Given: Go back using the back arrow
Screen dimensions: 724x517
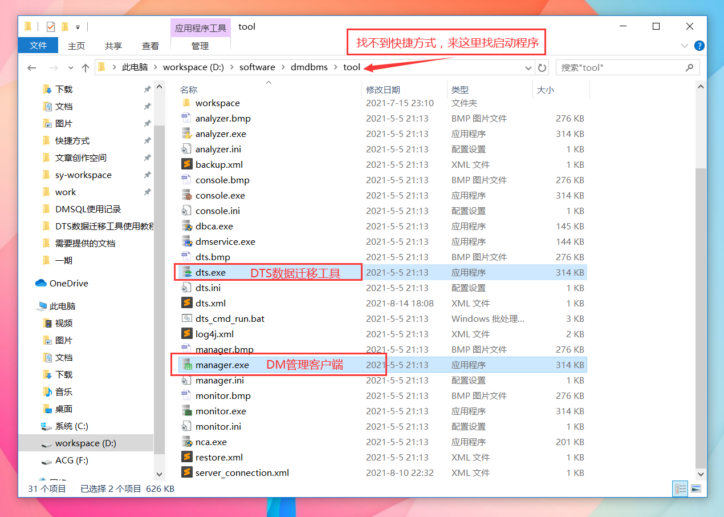Looking at the screenshot, I should coord(32,67).
